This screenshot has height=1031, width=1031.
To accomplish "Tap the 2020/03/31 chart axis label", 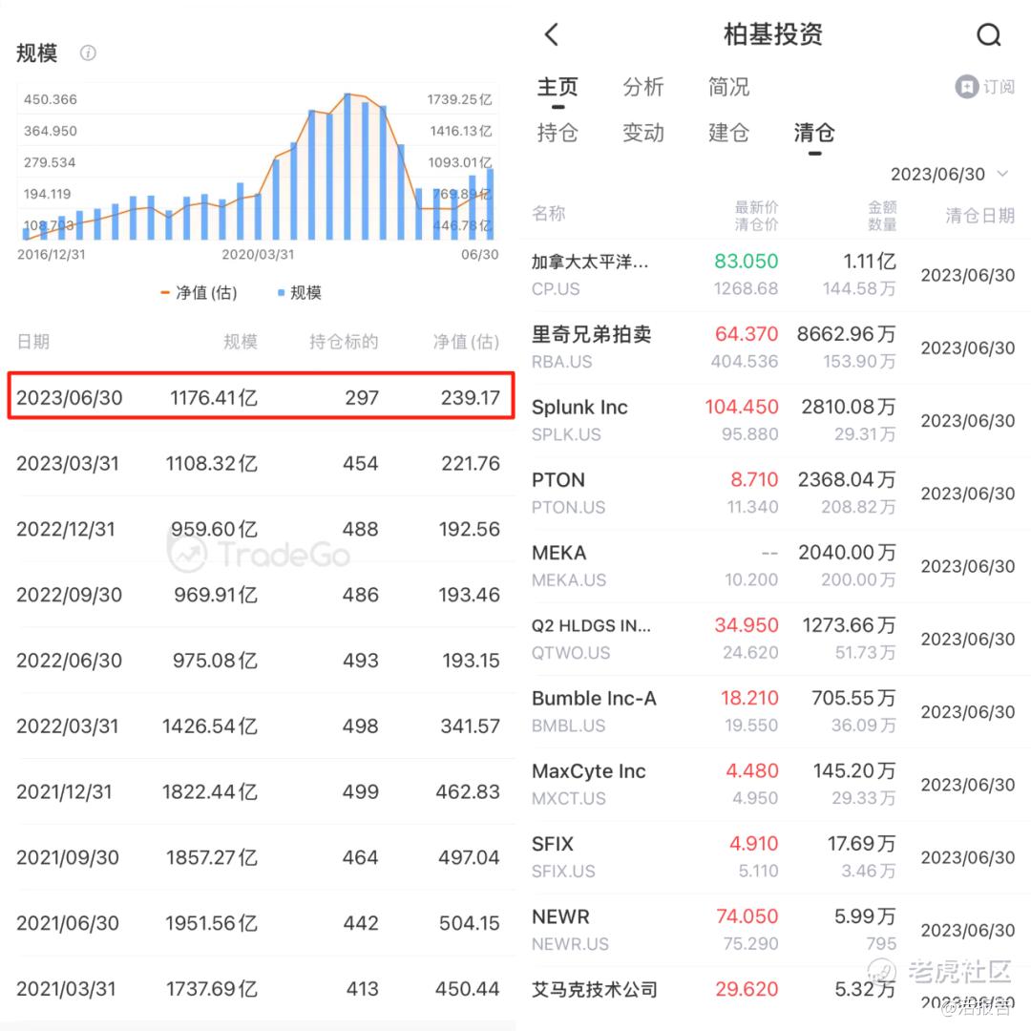I will pos(258,255).
